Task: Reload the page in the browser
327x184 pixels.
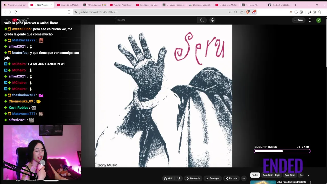Action: (15, 12)
